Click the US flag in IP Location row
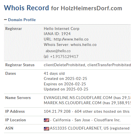 pos(47,120)
